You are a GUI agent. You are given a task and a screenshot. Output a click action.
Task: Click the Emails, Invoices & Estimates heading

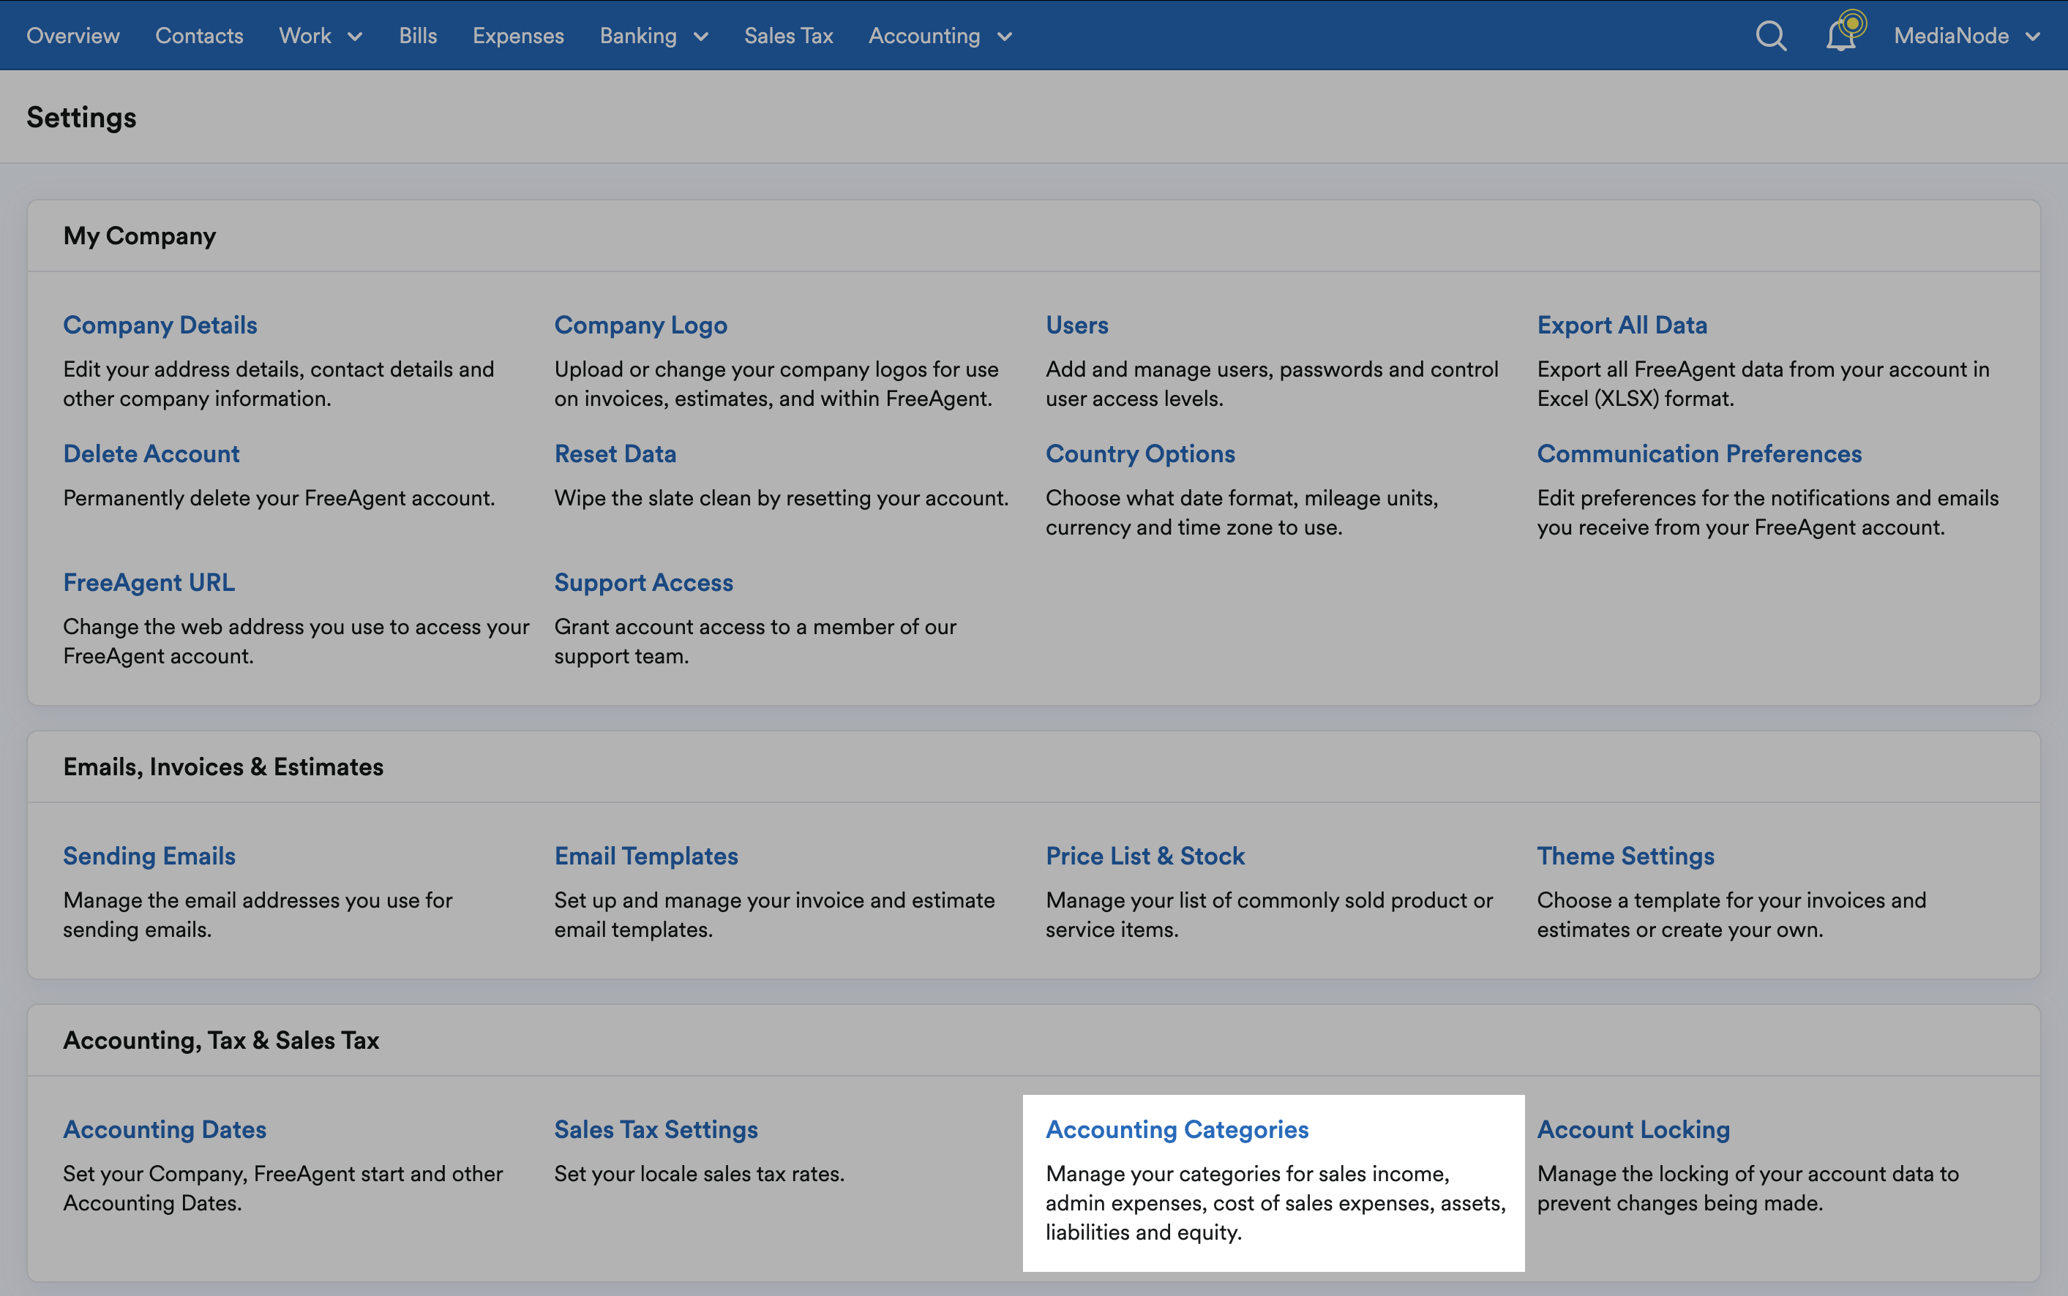[223, 766]
